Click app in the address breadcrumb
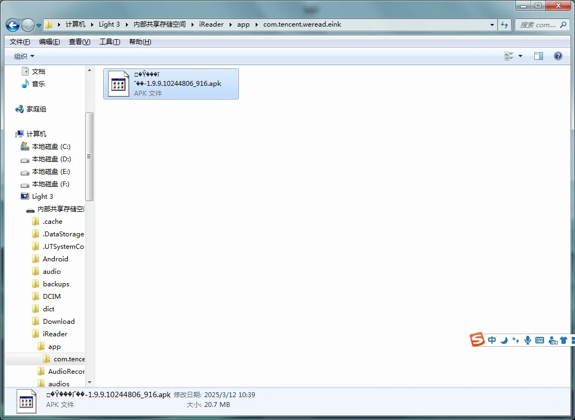 243,24
